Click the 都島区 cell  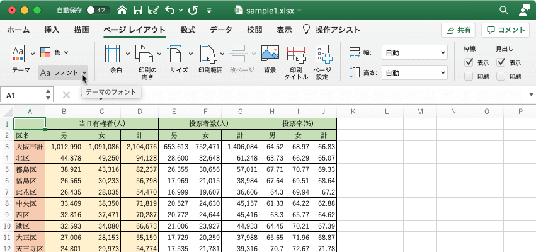30,169
